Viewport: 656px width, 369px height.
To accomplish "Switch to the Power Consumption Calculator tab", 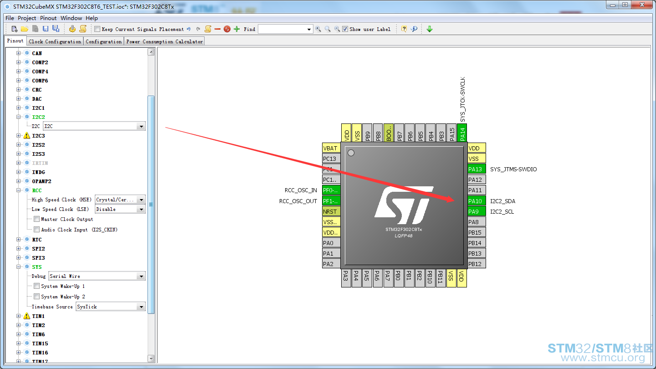I will coord(164,41).
